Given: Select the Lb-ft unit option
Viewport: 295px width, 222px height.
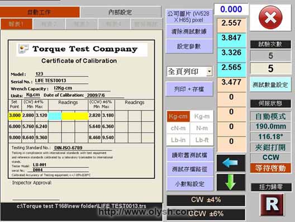Looking at the screenshot, I should [202, 140].
